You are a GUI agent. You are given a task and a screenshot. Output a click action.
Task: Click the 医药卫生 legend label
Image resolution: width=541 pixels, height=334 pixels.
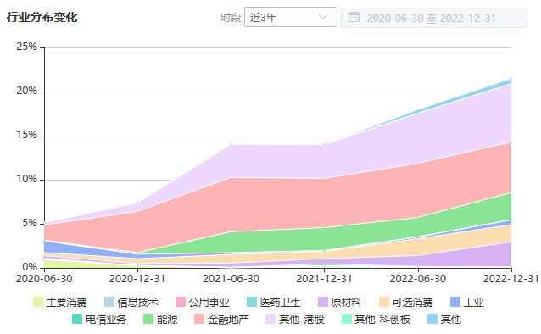point(280,303)
